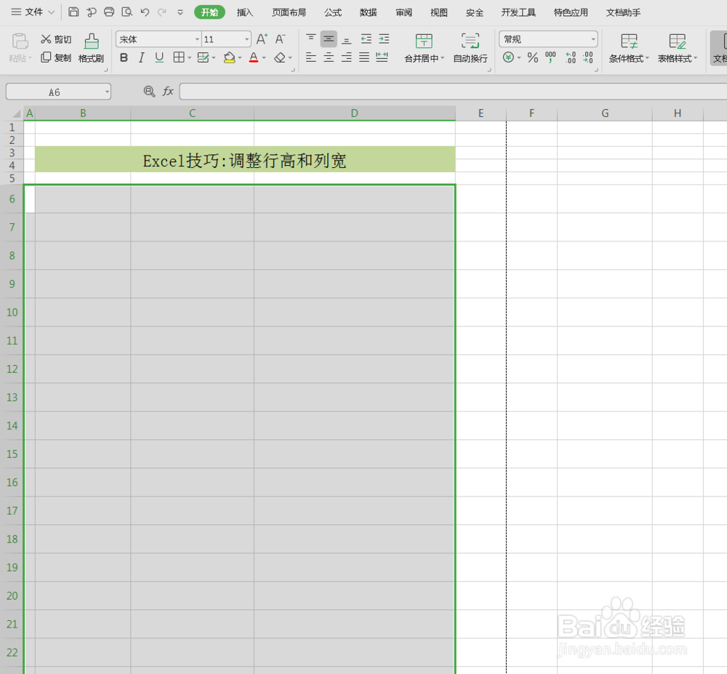Click the Save icon in quick access toolbar
Viewport: 727px width, 674px height.
point(73,12)
